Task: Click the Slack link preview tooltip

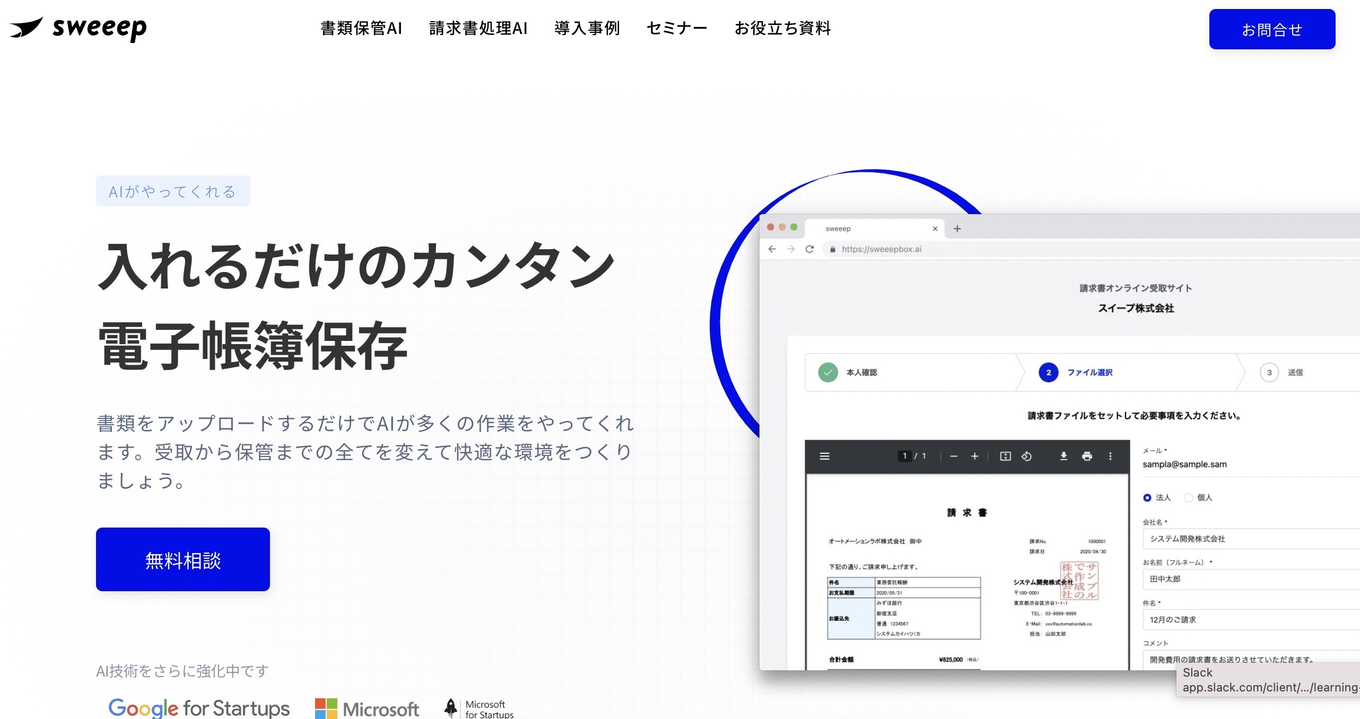Action: point(1269,680)
